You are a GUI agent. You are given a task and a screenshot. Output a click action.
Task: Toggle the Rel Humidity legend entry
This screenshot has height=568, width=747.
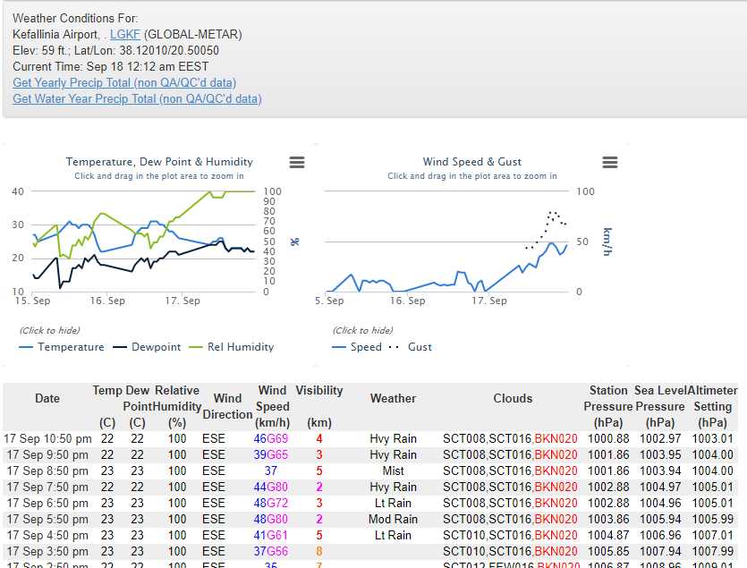[232, 347]
